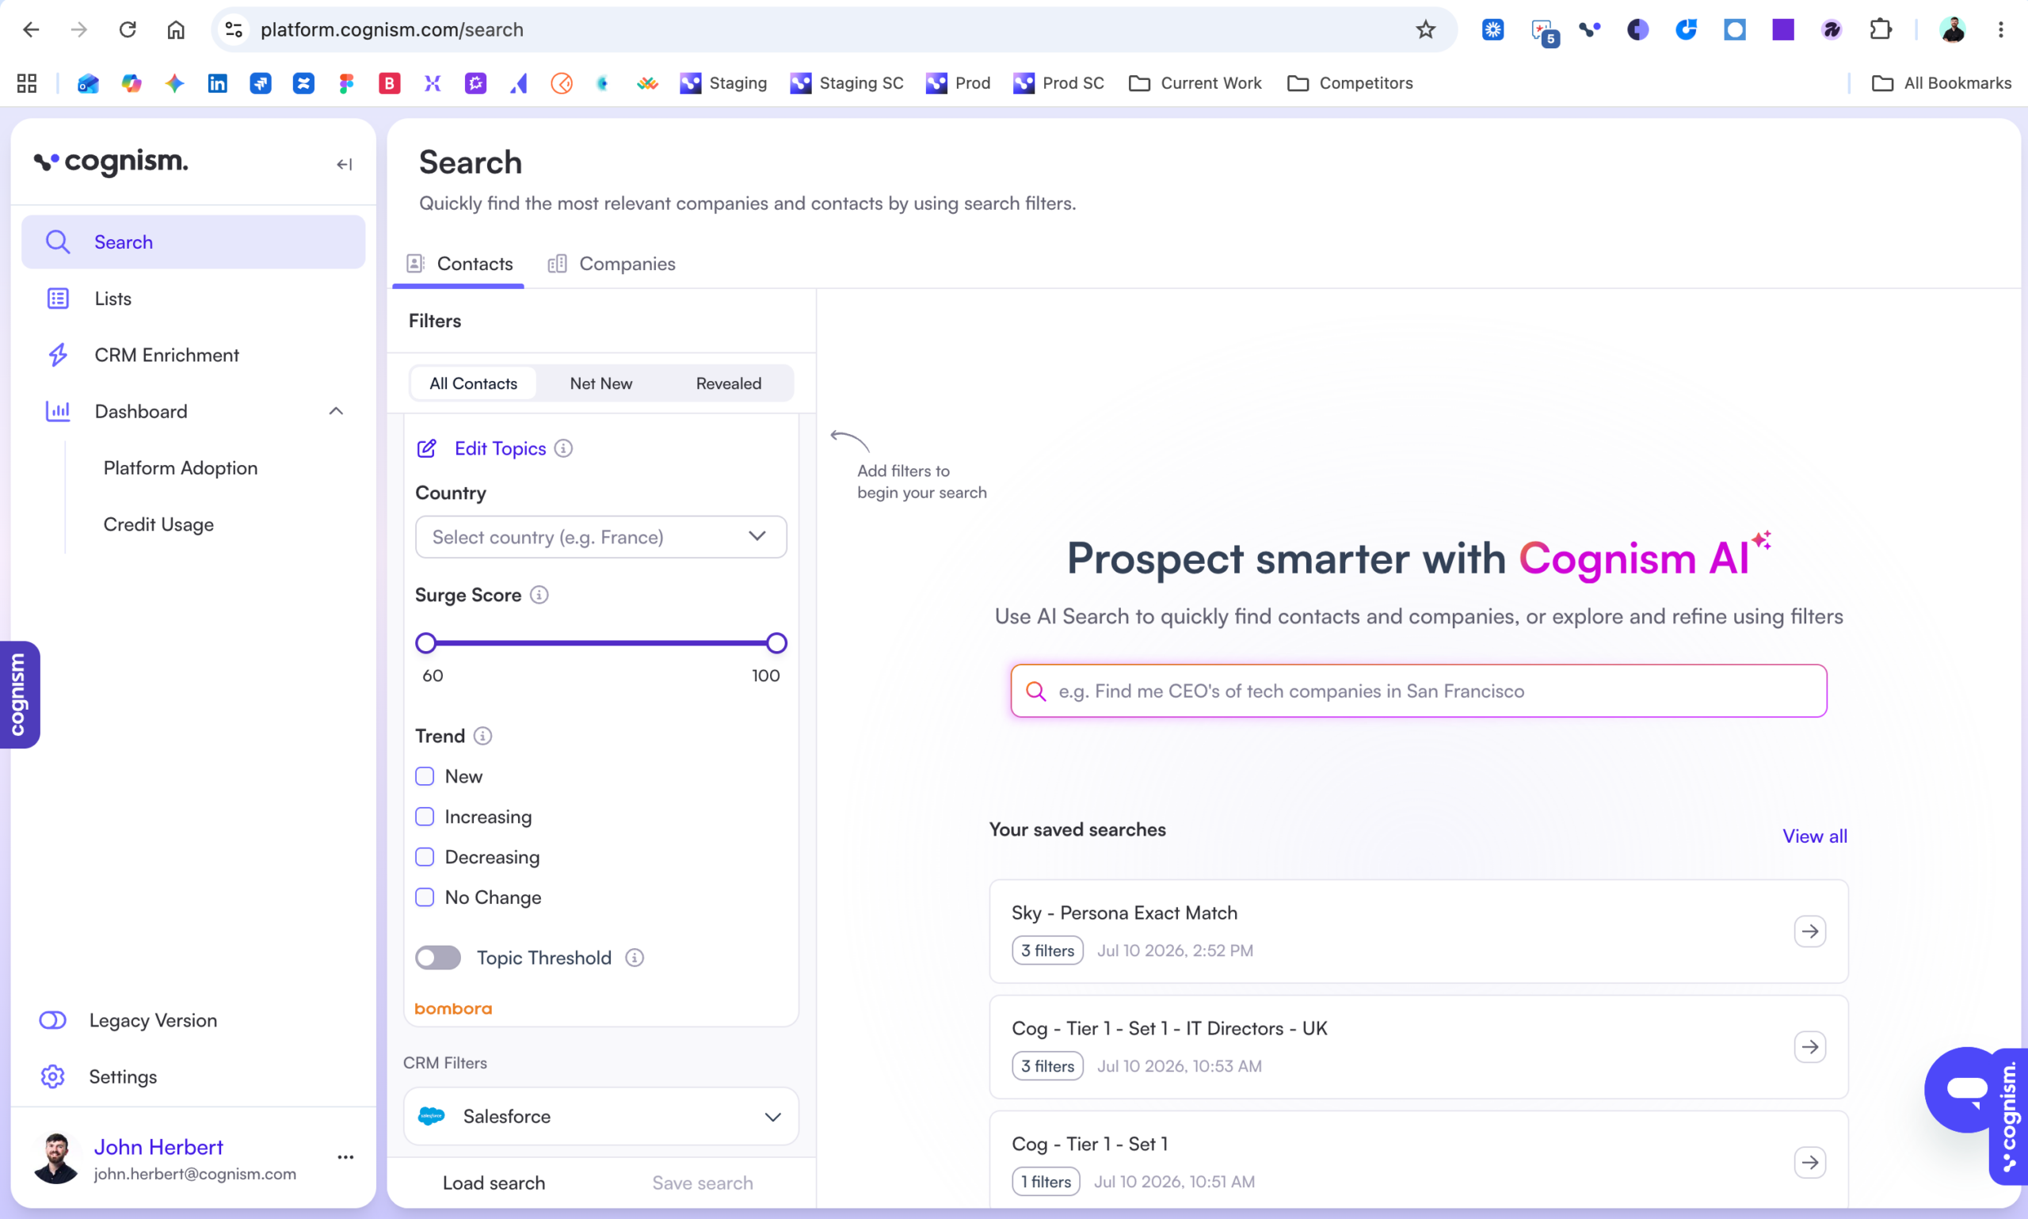Screen dimensions: 2028x1219
Task: Check the Decreasing trend checkbox
Action: click(x=425, y=857)
